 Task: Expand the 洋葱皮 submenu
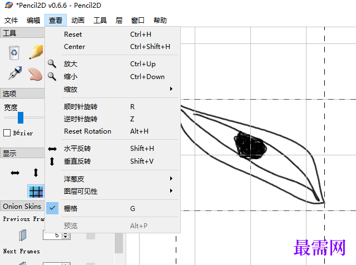click(112, 179)
